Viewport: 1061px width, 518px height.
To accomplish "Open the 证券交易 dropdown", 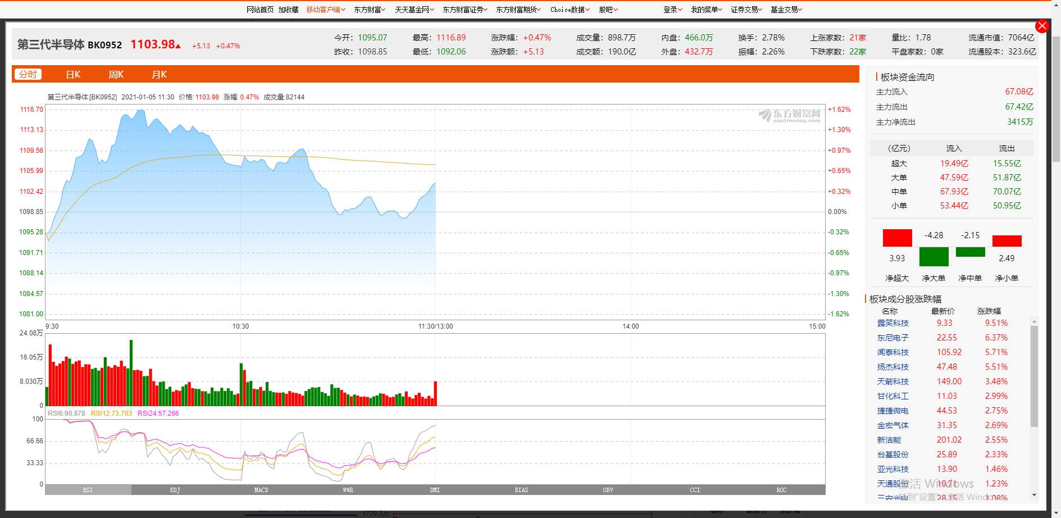I will 746,10.
